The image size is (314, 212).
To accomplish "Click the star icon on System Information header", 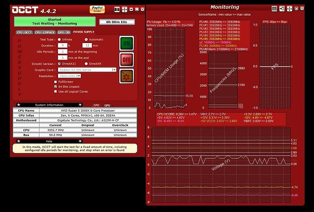I will point(19,105).
